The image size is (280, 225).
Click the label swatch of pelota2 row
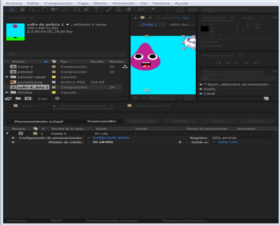coord(54,72)
